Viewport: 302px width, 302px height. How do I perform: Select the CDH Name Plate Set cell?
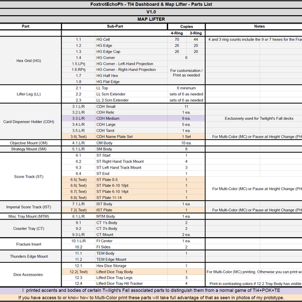coord(131,136)
